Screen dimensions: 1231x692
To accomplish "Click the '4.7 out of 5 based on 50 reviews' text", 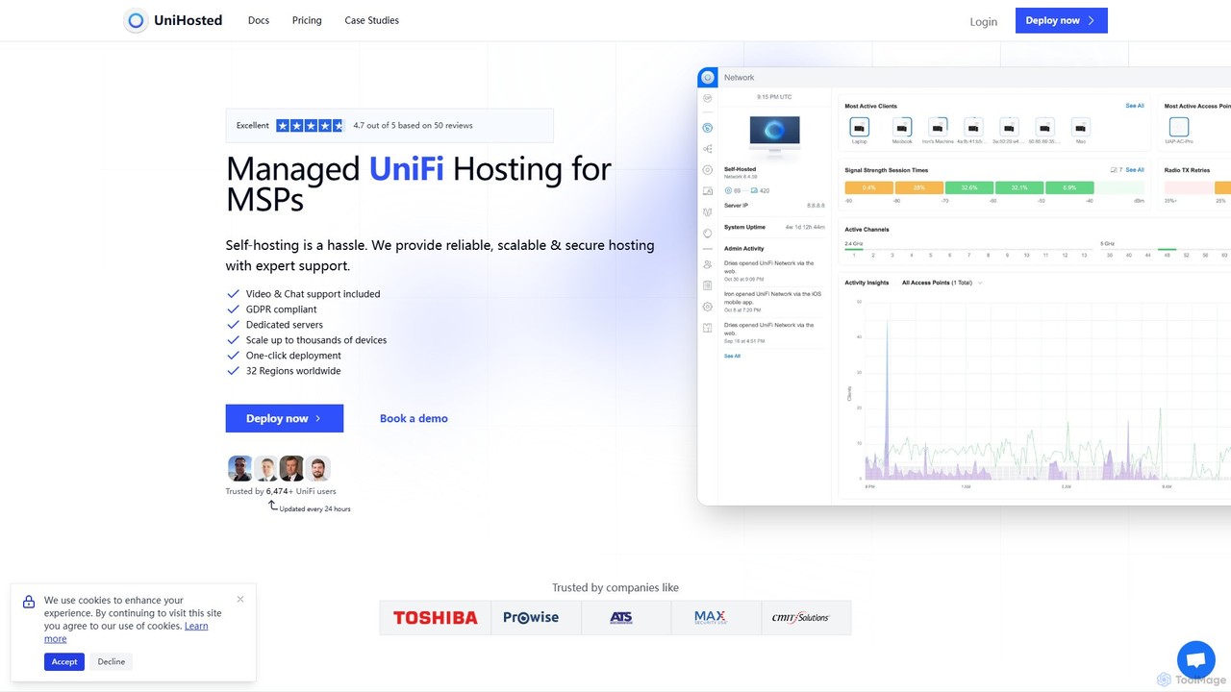I will click(413, 126).
